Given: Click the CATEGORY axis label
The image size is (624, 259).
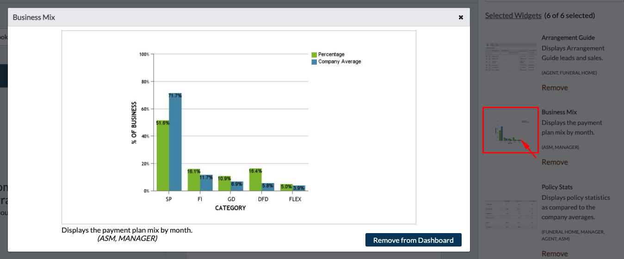Looking at the screenshot, I should [x=230, y=208].
